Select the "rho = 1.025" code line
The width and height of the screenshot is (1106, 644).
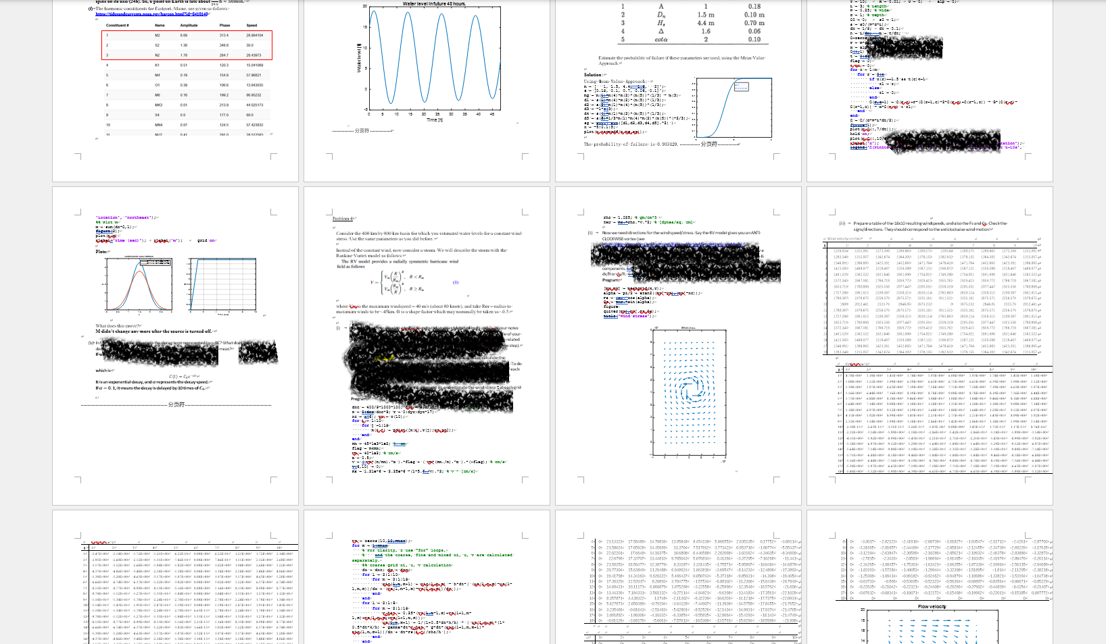click(x=629, y=217)
